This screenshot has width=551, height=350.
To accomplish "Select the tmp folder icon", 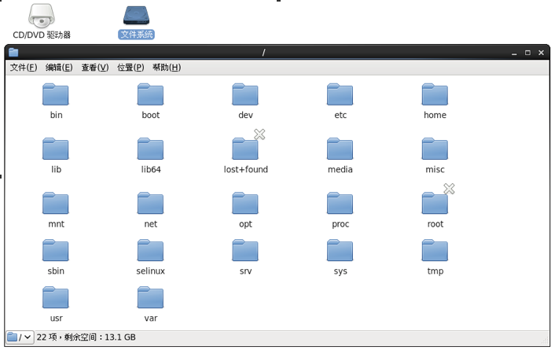I will (435, 251).
